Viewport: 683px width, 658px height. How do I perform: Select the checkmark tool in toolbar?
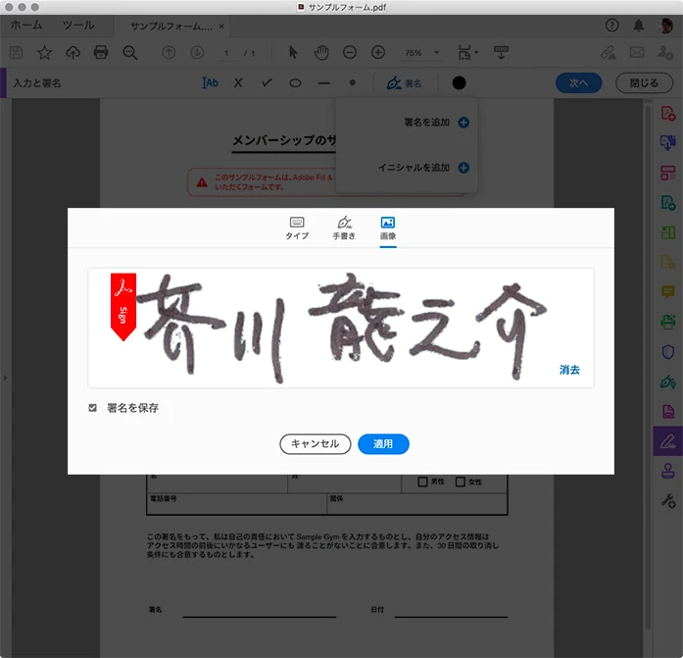tap(266, 83)
